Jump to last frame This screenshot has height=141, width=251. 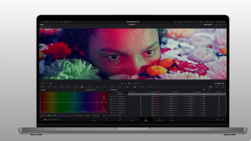point(136,83)
